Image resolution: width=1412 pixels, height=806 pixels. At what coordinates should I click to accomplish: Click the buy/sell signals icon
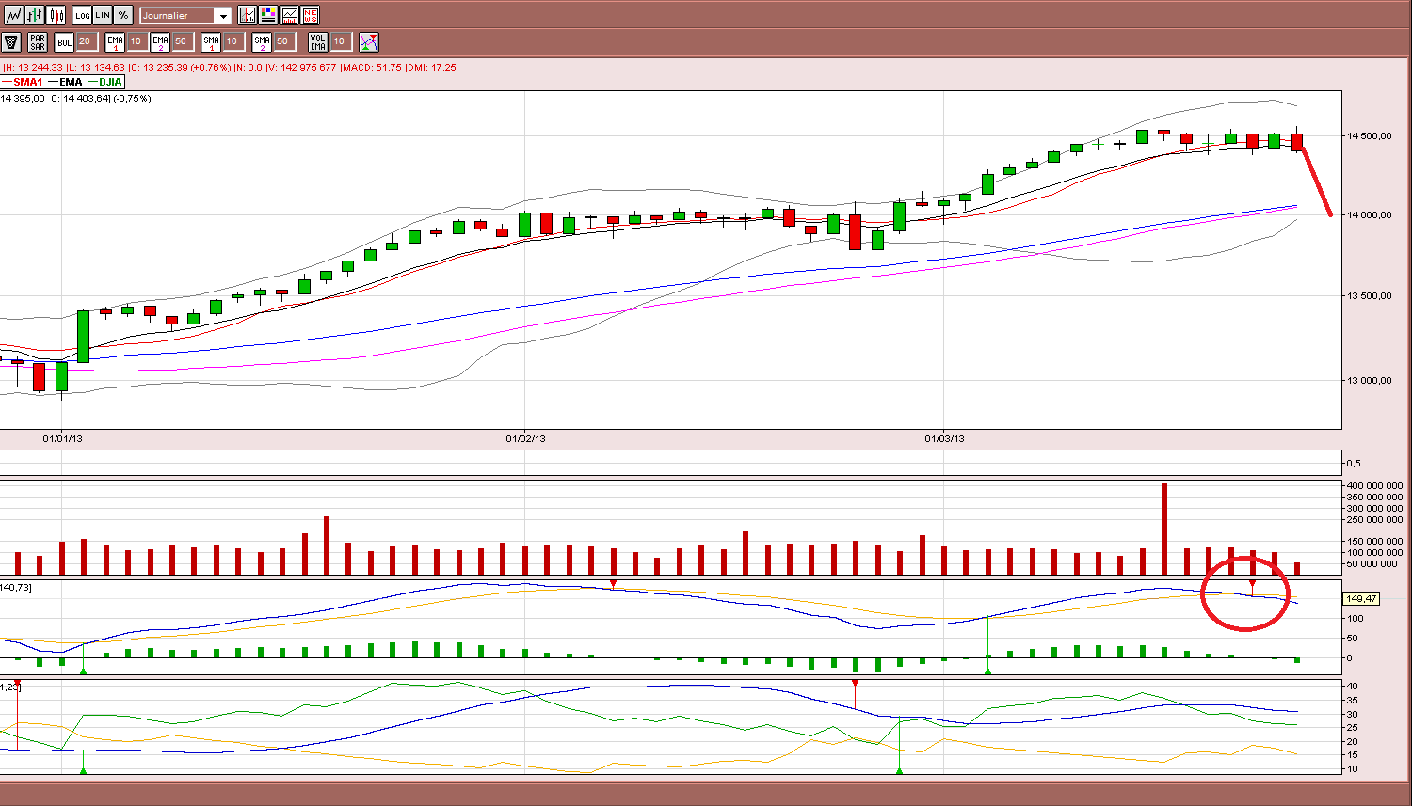tap(369, 41)
